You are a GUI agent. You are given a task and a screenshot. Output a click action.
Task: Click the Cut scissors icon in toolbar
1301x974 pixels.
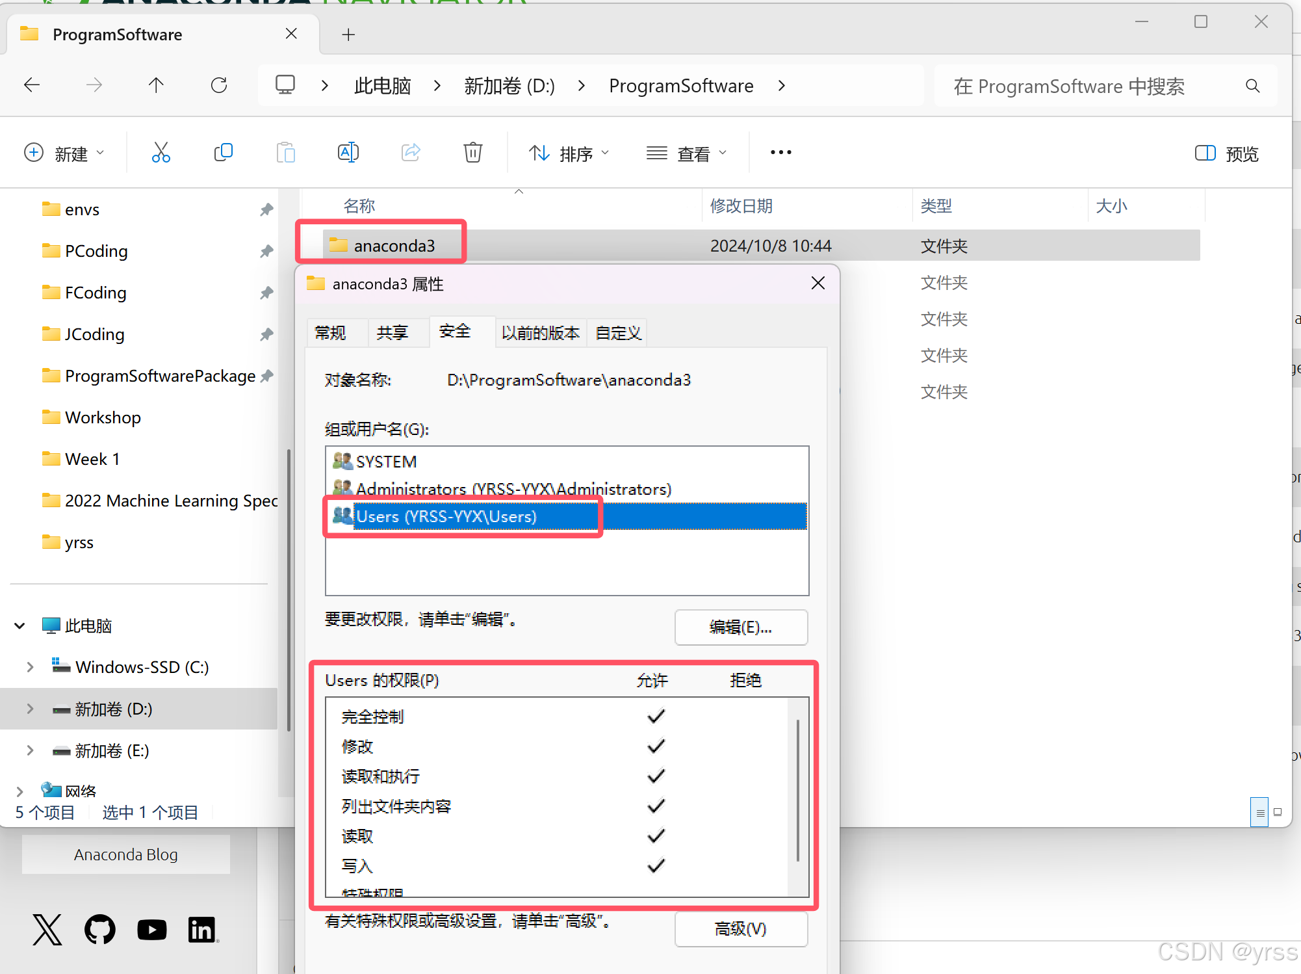click(161, 153)
